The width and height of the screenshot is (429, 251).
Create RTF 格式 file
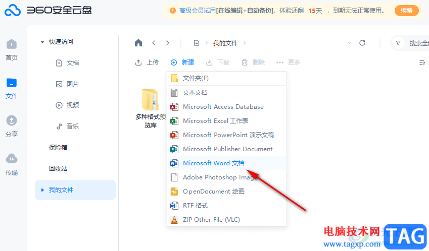pyautogui.click(x=227, y=206)
